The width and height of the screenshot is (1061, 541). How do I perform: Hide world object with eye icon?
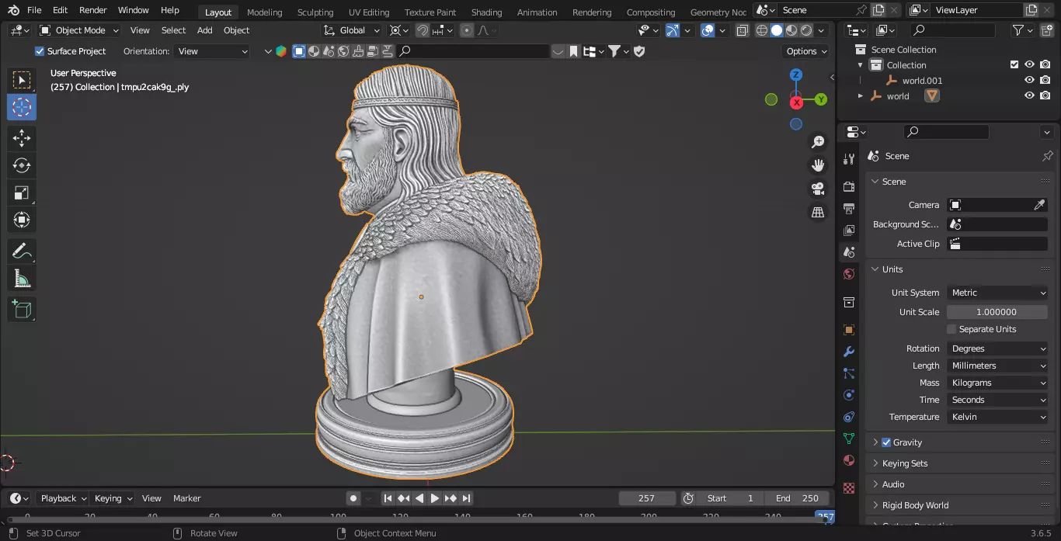(x=1029, y=96)
